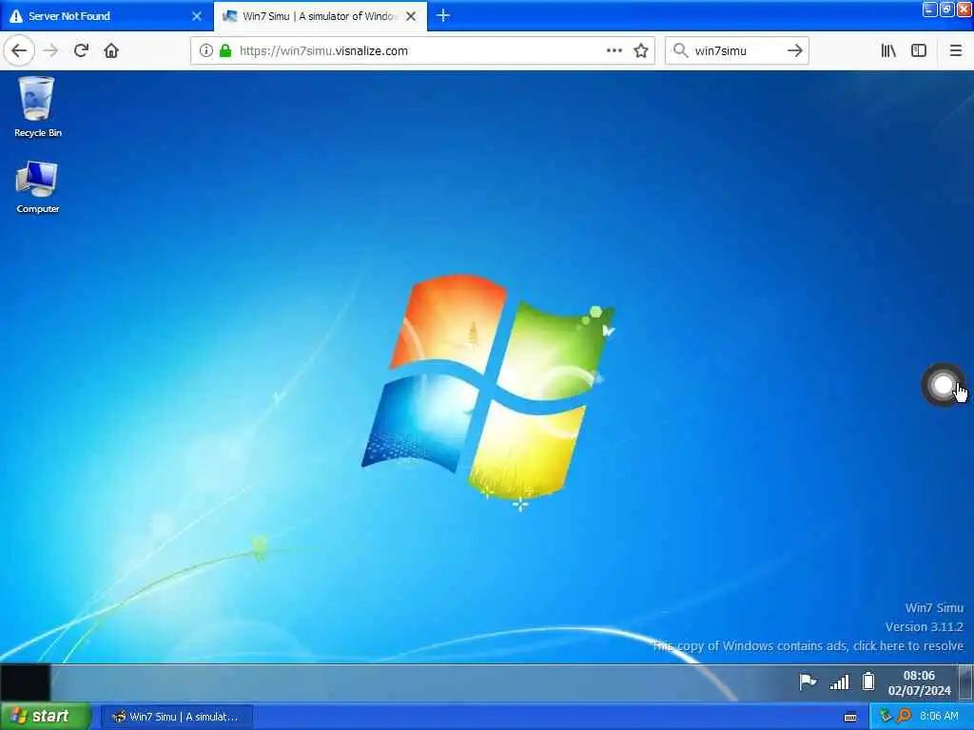The image size is (974, 730).
Task: Click the green padlock security icon
Action: tap(225, 51)
